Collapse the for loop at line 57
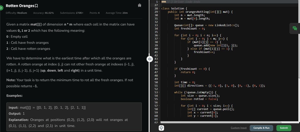The image size is (300, 132). [x=159, y=106]
